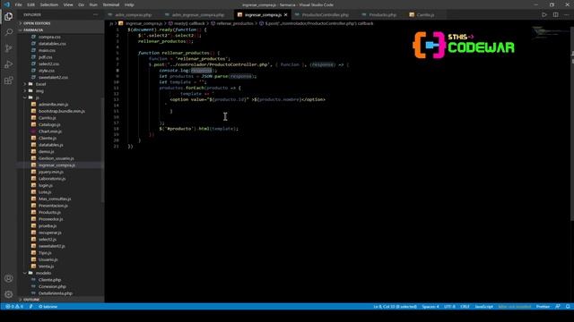Click the Spaces: 4 indentation setting
The width and height of the screenshot is (574, 322).
coord(430,306)
